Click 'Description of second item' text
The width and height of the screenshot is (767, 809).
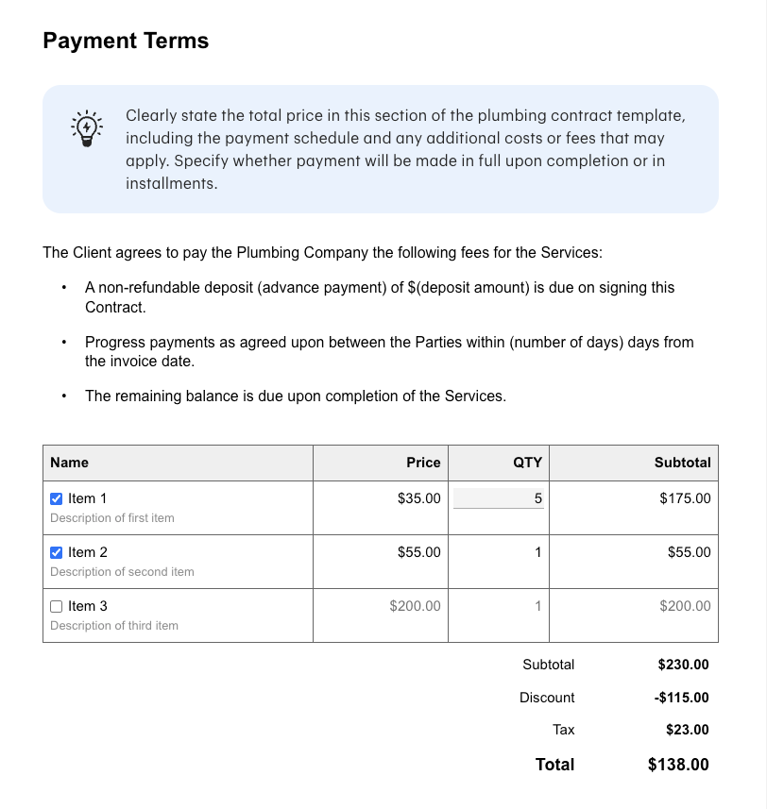[x=122, y=572]
